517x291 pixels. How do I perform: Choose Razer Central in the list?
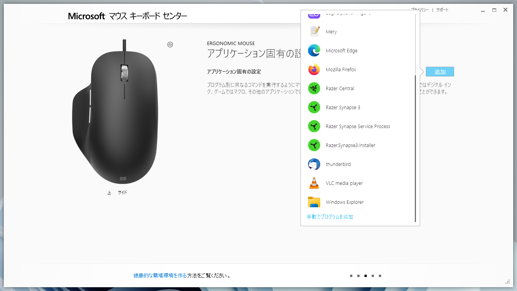tap(339, 88)
